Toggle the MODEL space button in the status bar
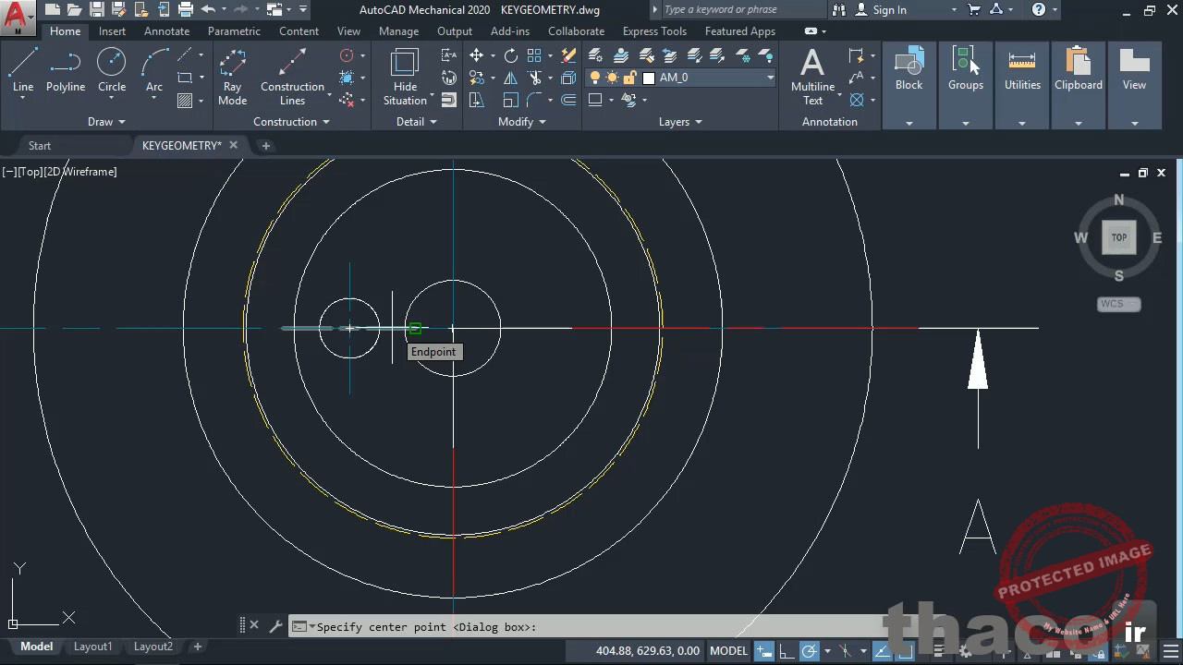1183x665 pixels. click(728, 651)
